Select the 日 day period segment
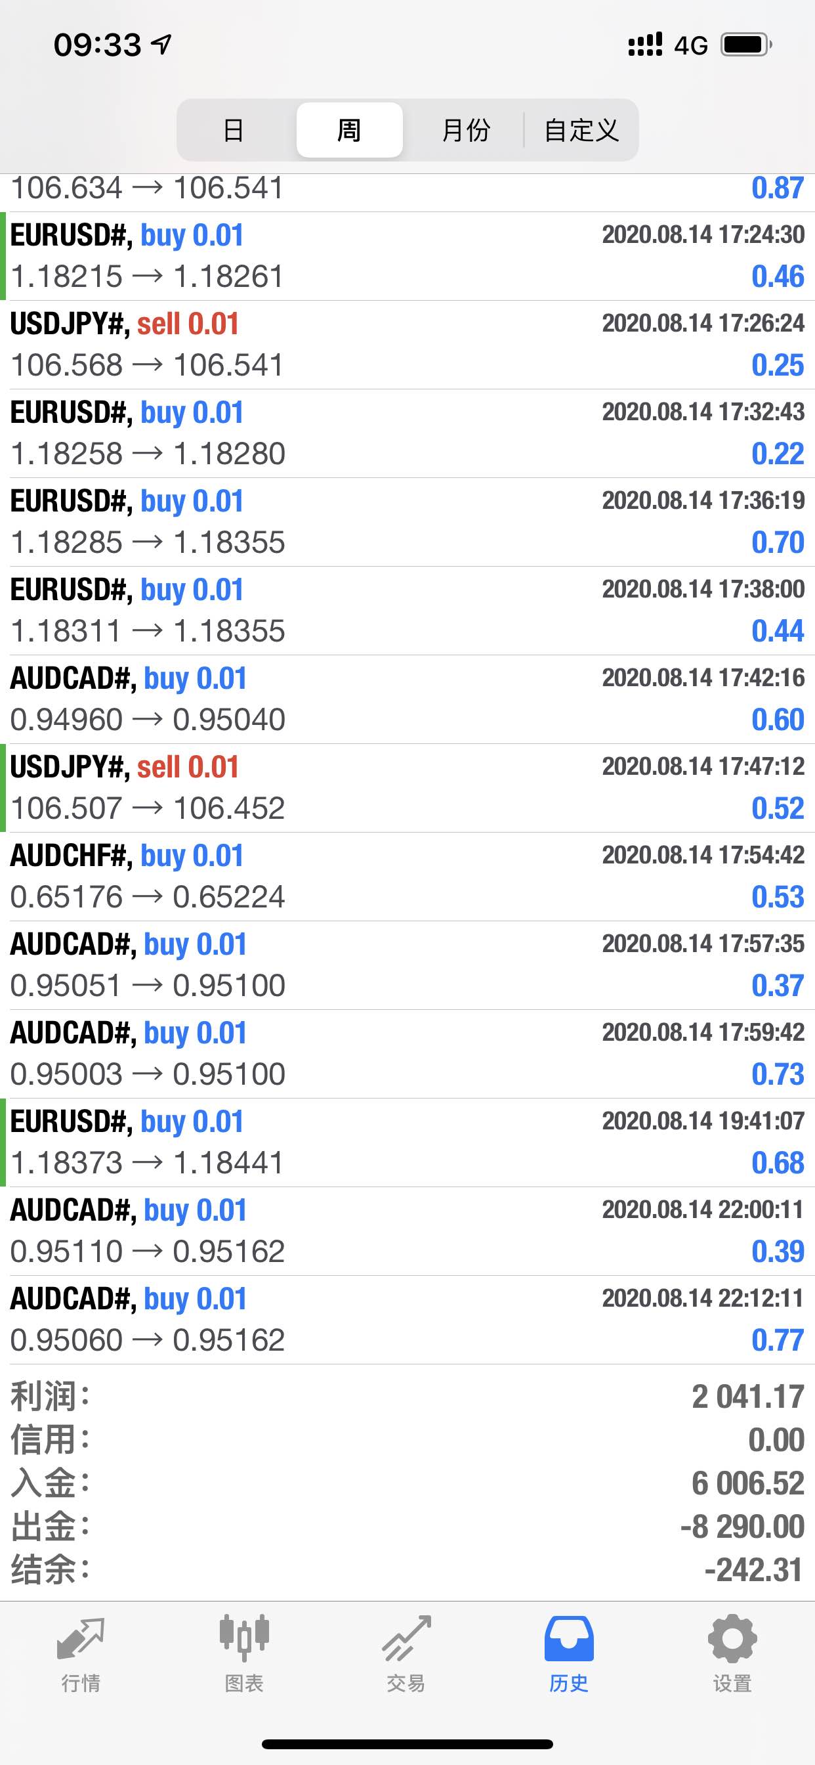 tap(234, 130)
